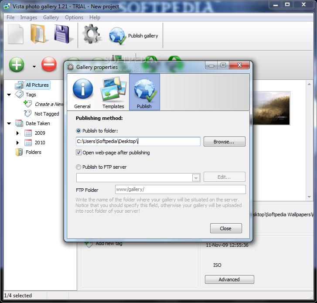The width and height of the screenshot is (317, 303).
Task: Select the forest wallpaper thumbnail
Action: pyautogui.click(x=271, y=109)
